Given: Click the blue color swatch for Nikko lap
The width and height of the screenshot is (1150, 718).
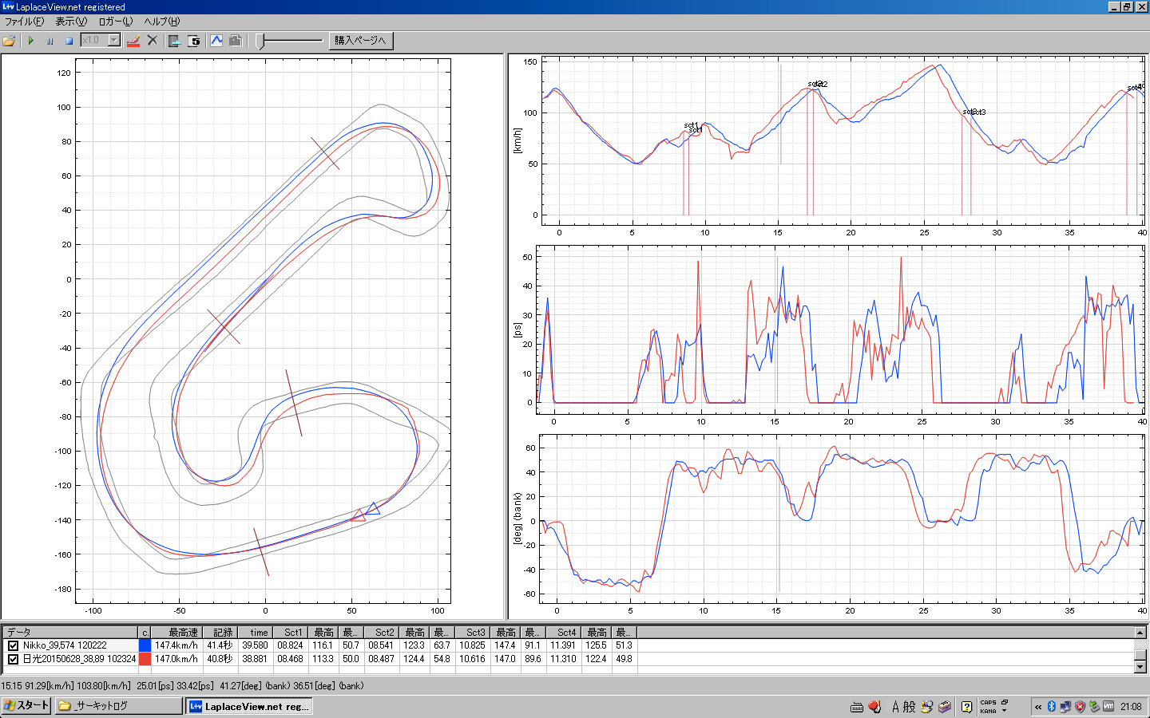Looking at the screenshot, I should point(145,645).
